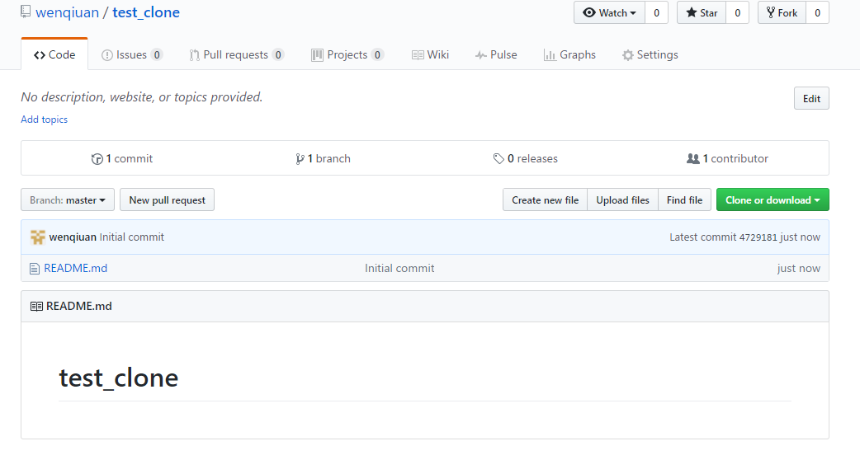The image size is (860, 474).
Task: Click the README.md file icon in file list
Action: coord(34,269)
